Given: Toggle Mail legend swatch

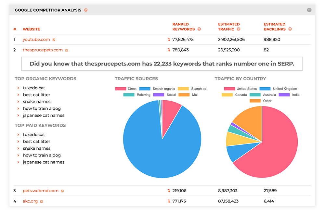Looking at the screenshot, I should 184,95.
